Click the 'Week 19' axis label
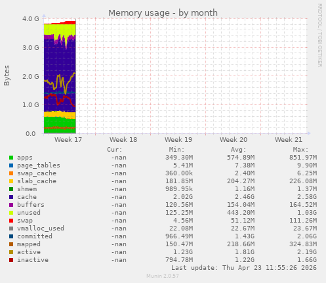Screen dimensions: 326x283 pos(178,140)
